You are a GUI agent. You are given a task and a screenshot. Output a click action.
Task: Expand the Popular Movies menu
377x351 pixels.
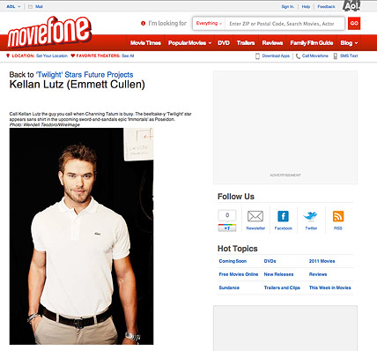189,43
